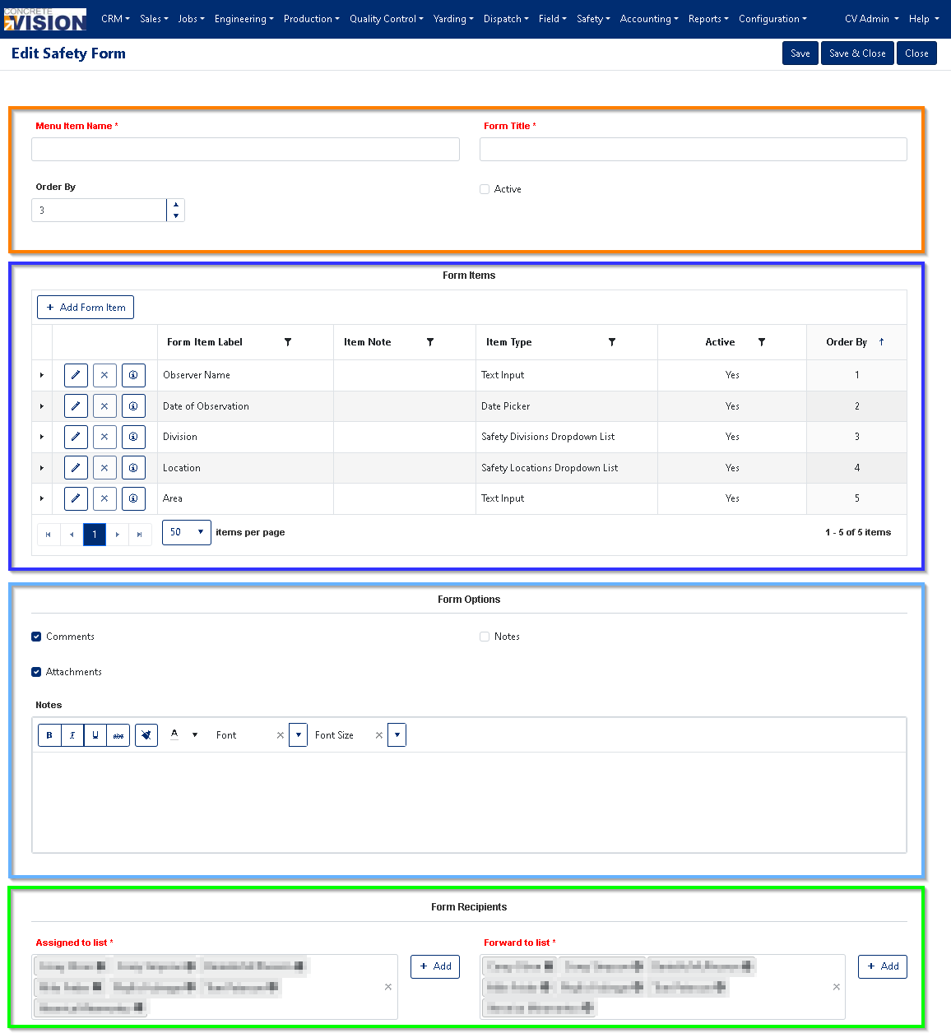Image resolution: width=951 pixels, height=1033 pixels.
Task: Decrease the Order By value
Action: (x=176, y=216)
